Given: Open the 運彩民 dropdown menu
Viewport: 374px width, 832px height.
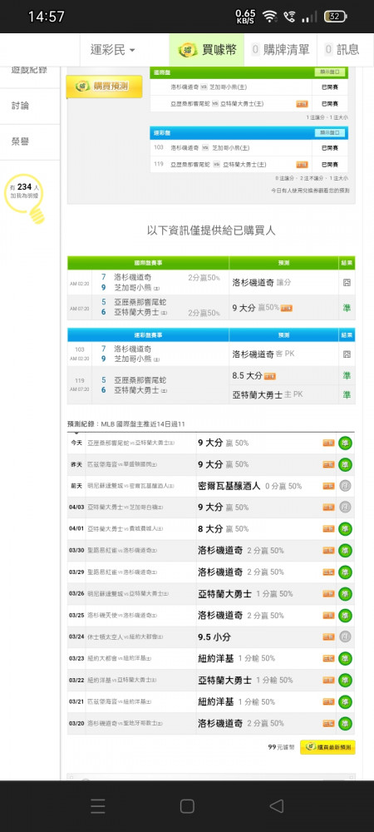Looking at the screenshot, I should click(113, 50).
